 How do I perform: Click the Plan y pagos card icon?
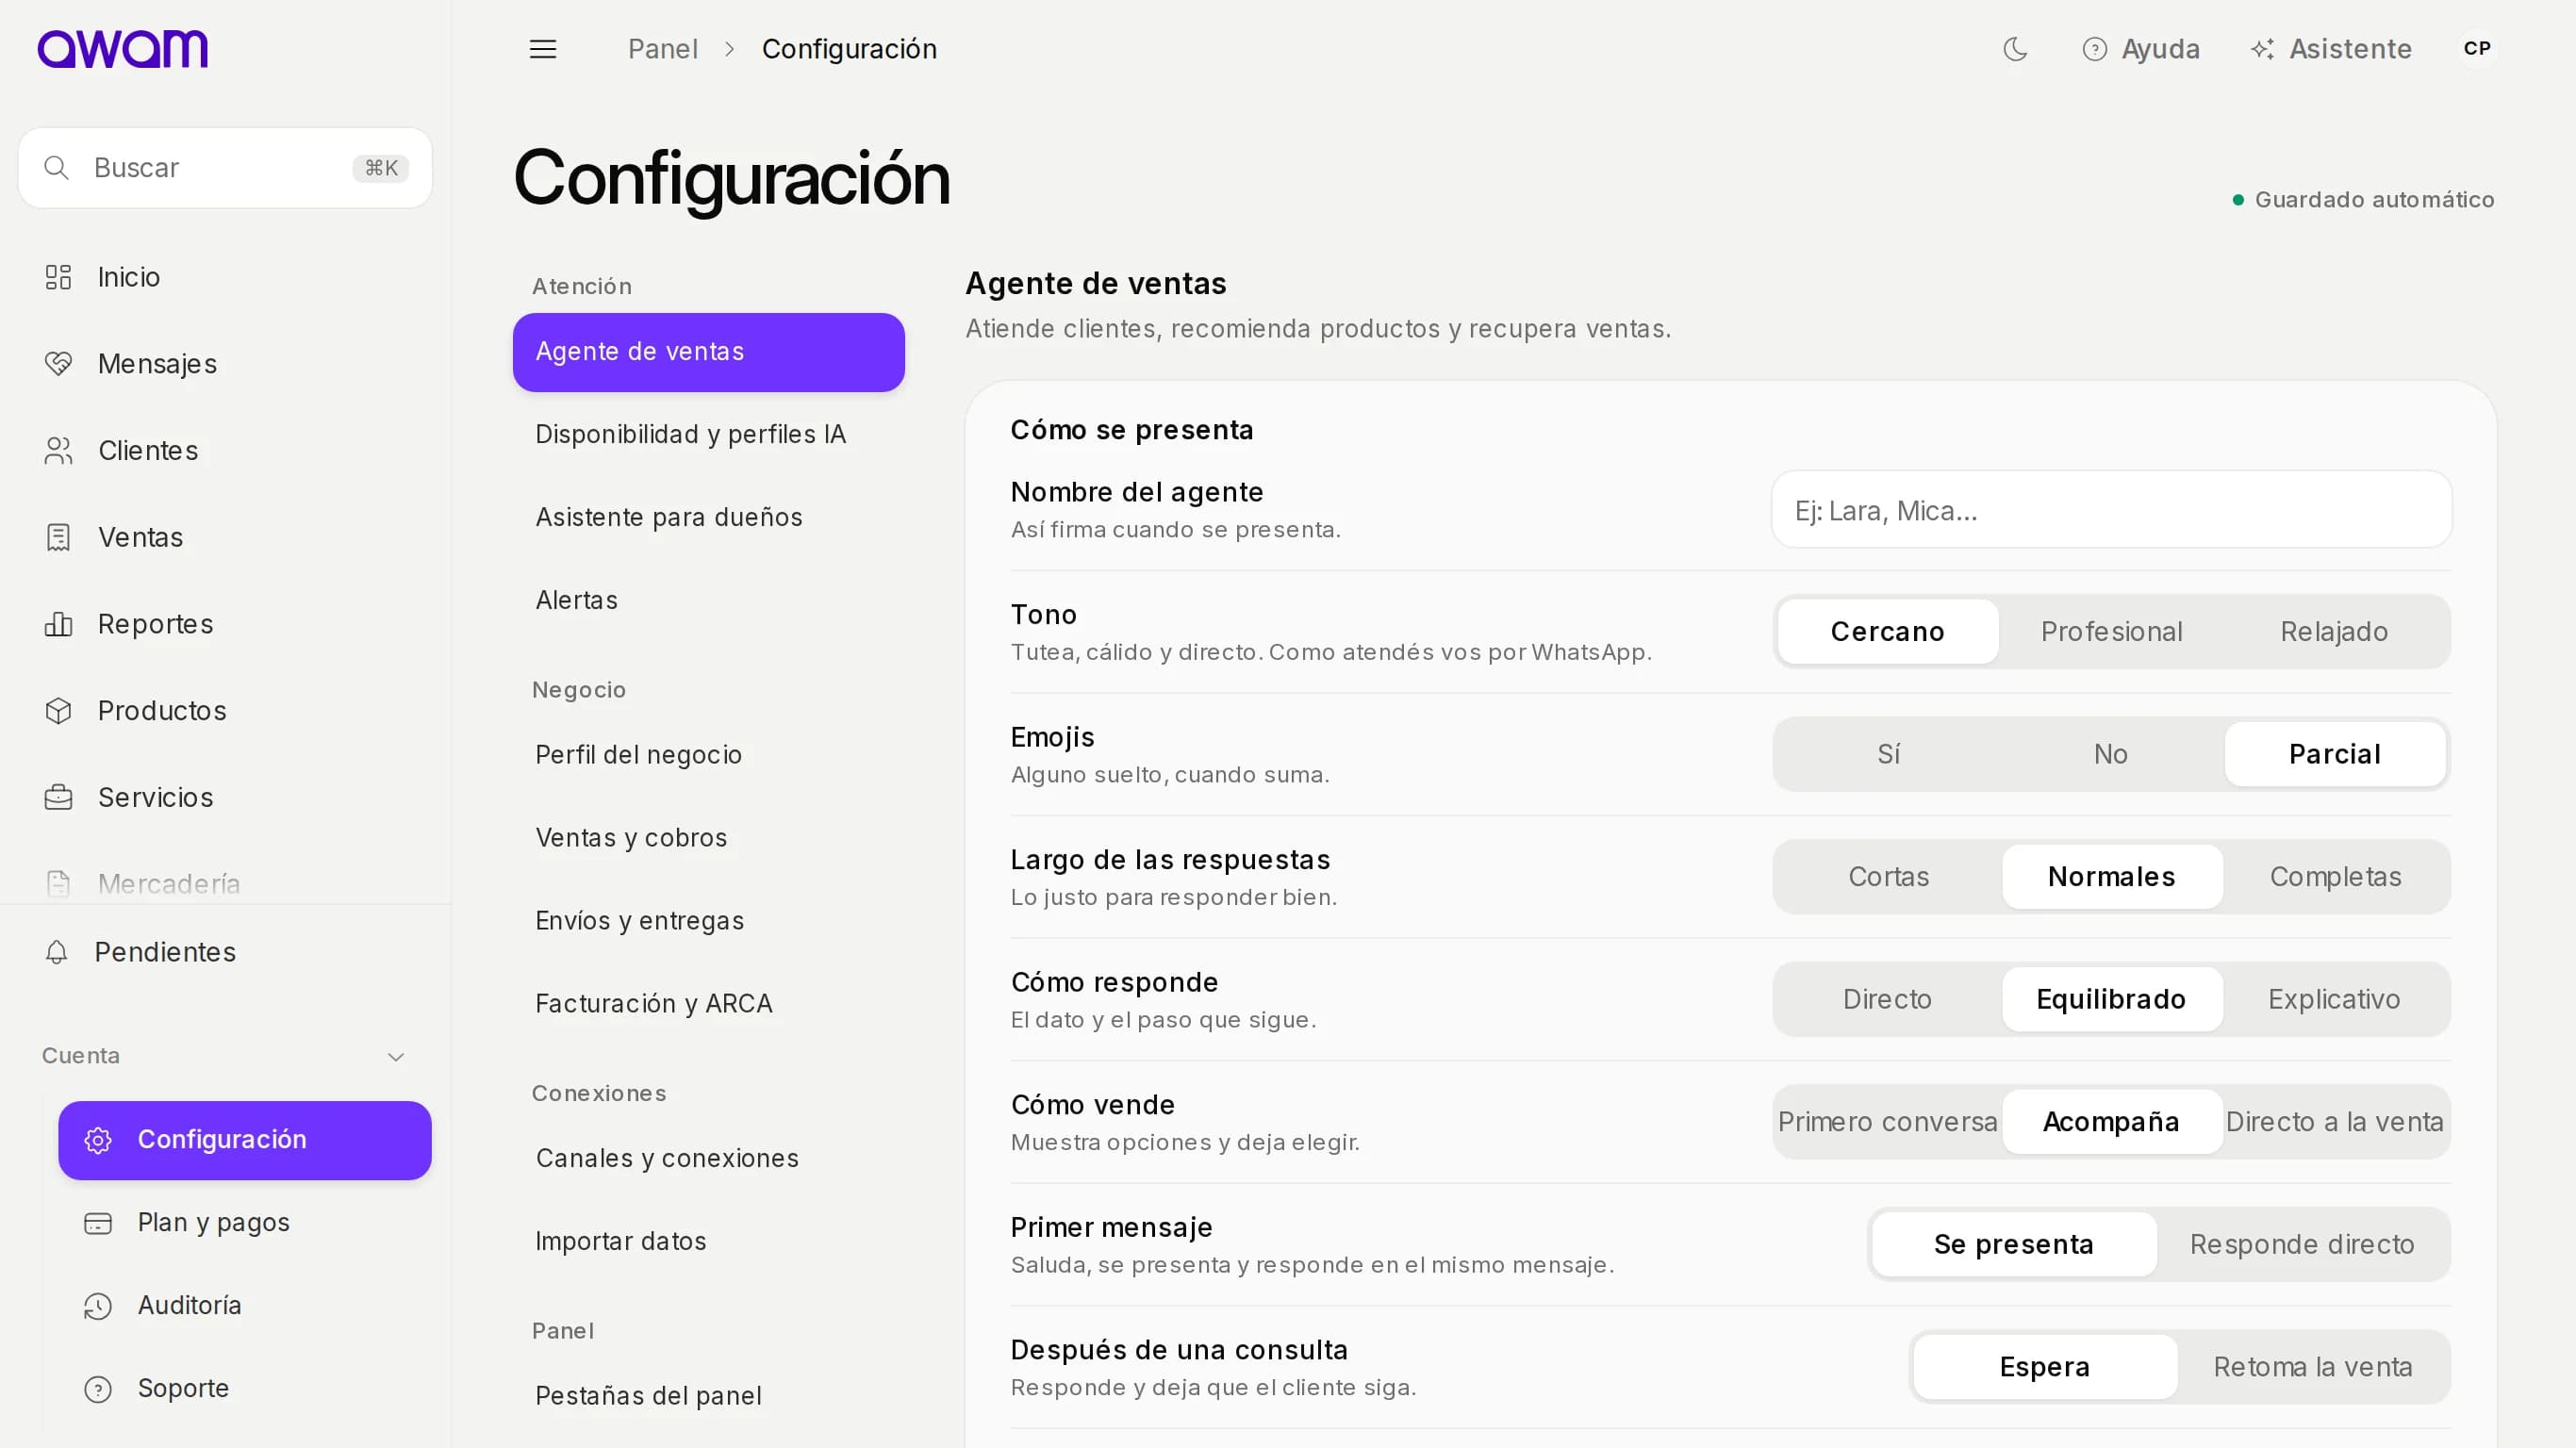click(98, 1223)
